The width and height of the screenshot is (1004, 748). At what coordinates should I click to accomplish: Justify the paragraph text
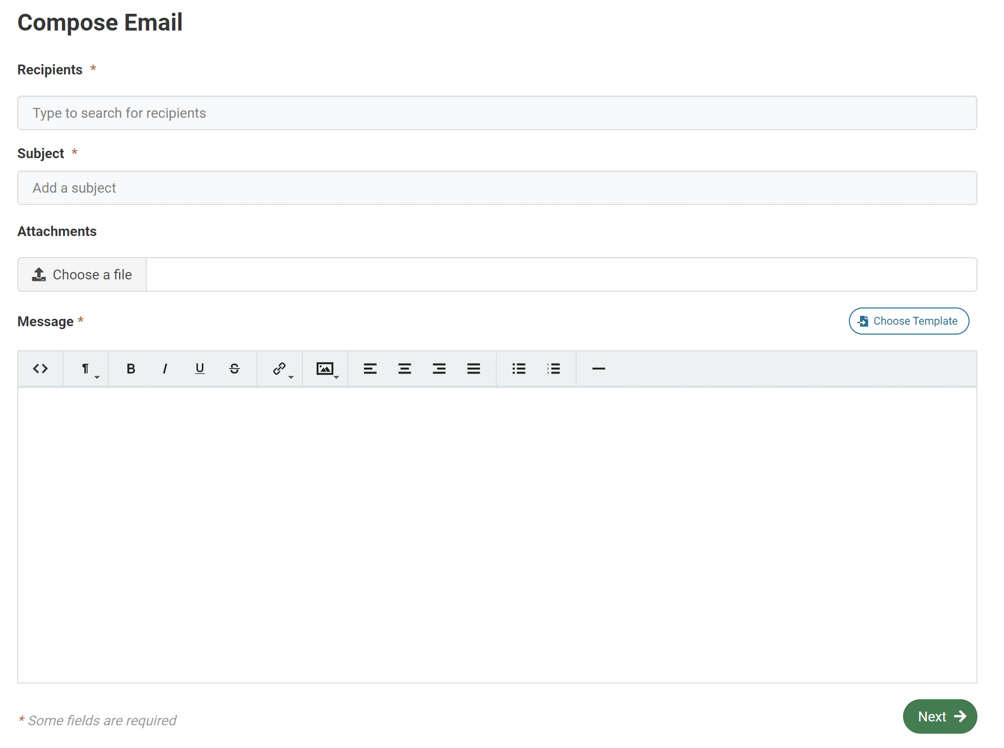474,368
